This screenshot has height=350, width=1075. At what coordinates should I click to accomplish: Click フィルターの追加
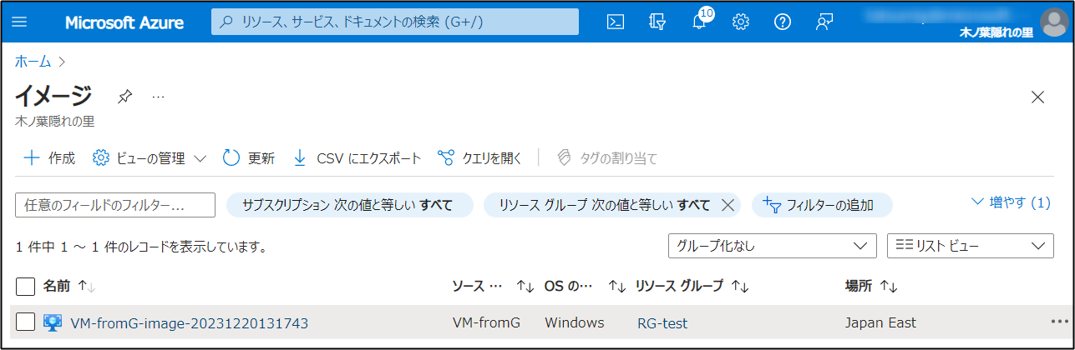(822, 204)
